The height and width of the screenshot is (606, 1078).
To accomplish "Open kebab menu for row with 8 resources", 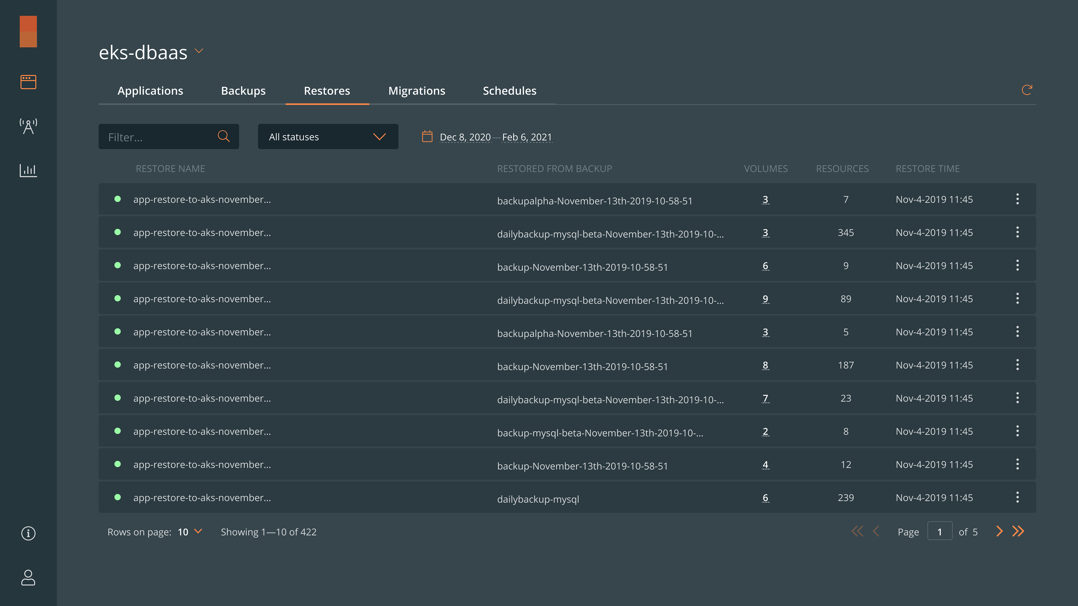I will (1018, 431).
